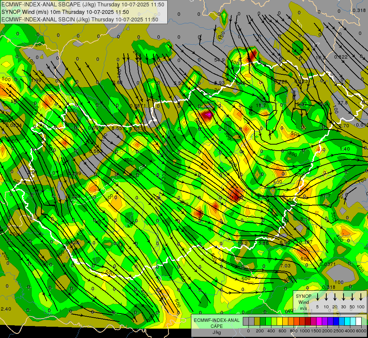Viewport: 368px width, 338px height.
Task: Click the 10.2 value on the map
Action: [x=321, y=58]
